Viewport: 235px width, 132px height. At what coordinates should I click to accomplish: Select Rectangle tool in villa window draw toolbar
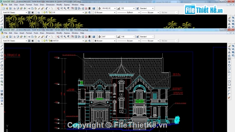tap(2, 59)
